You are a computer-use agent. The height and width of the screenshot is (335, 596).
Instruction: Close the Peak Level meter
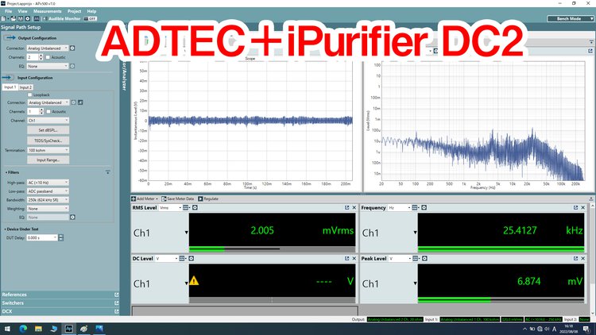tap(583, 259)
